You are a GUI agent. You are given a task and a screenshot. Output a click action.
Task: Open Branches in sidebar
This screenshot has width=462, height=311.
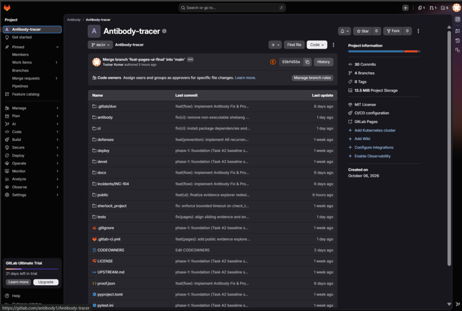click(x=20, y=70)
